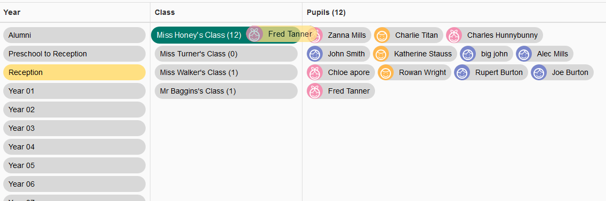Click Chloe apore's pink avatar icon
Screen dimensions: 606x201
click(315, 72)
